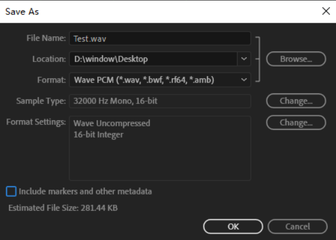Select the 16-bit Integer text line

click(98, 135)
